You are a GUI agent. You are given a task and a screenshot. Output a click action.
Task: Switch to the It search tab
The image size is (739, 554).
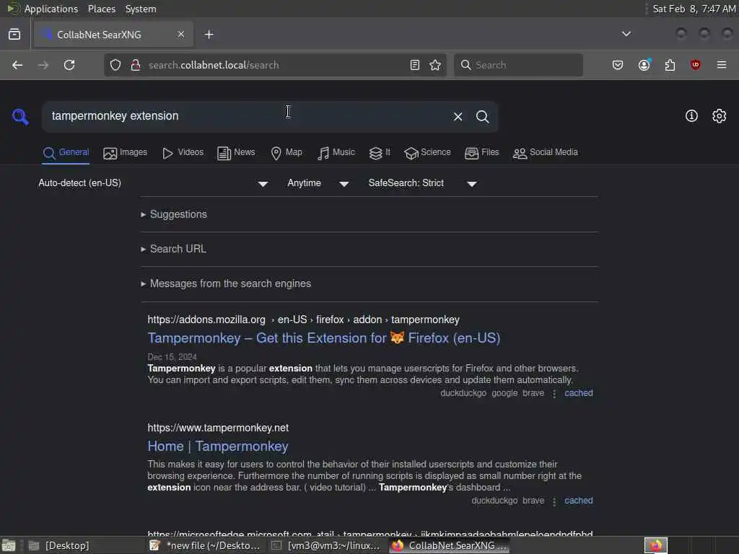click(380, 153)
